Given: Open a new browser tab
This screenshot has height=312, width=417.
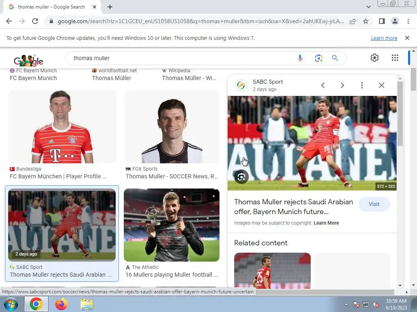Looking at the screenshot, I should coord(110,7).
